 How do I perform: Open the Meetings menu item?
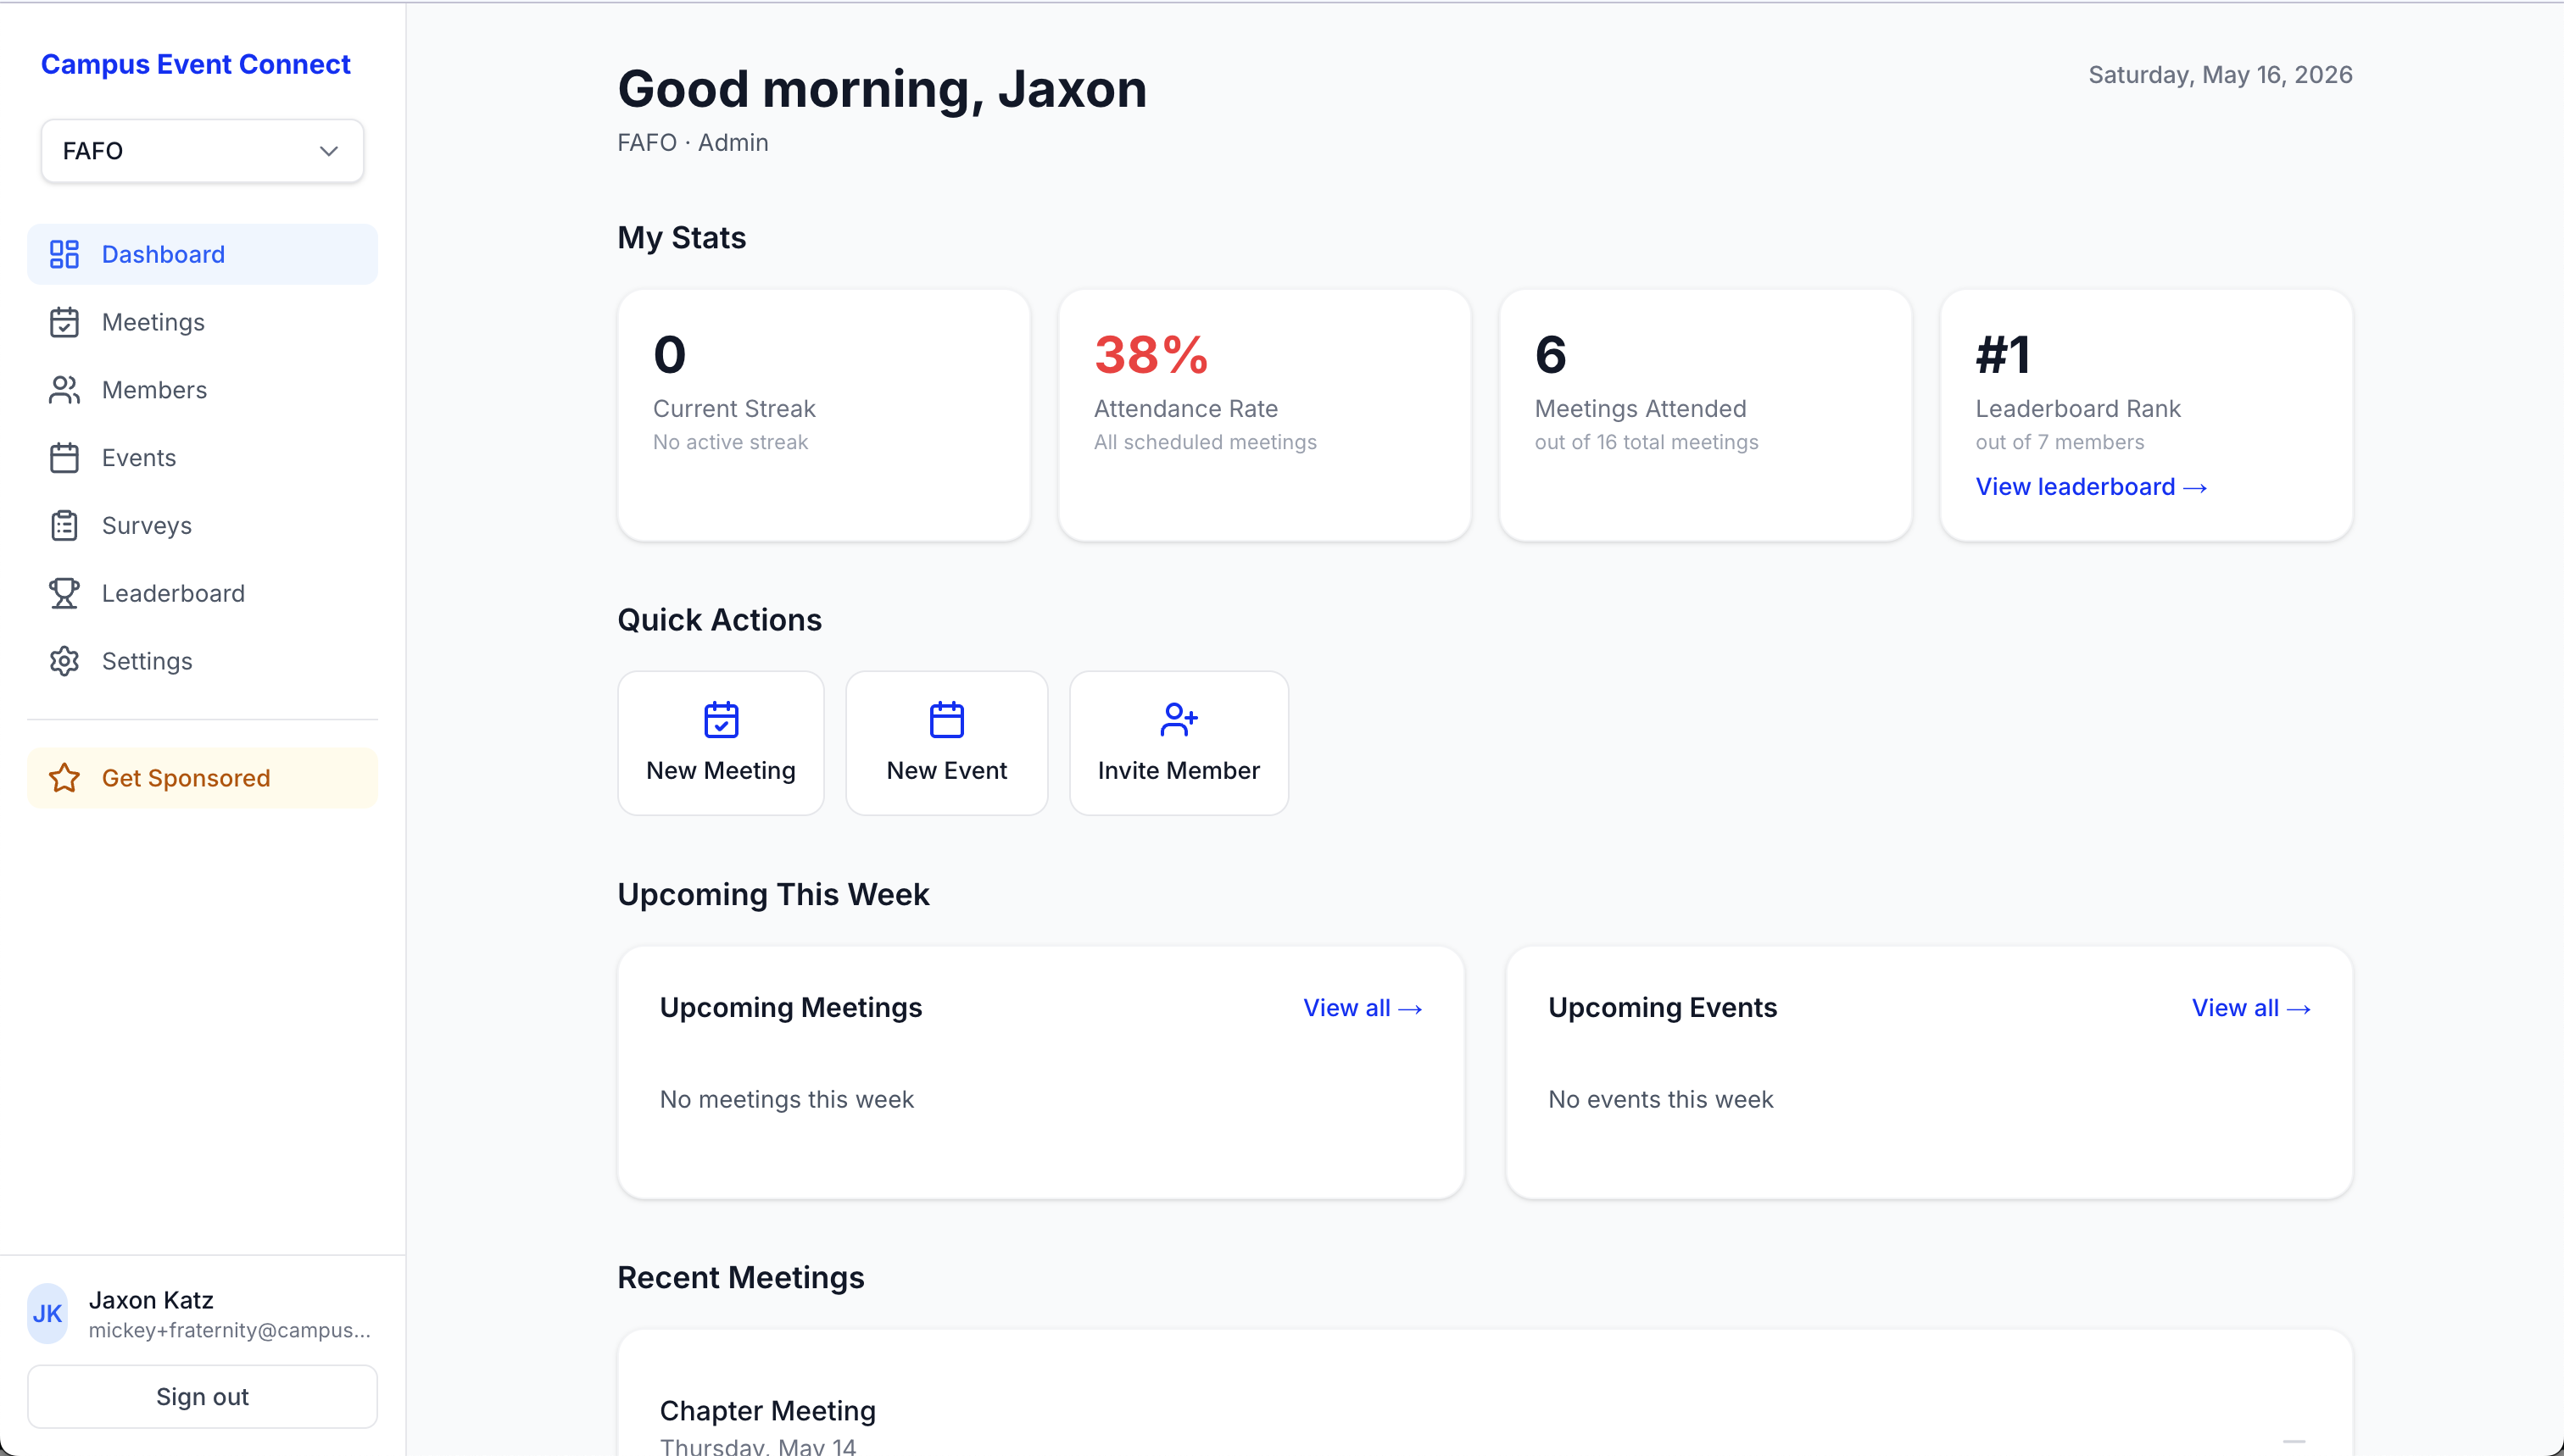(202, 322)
